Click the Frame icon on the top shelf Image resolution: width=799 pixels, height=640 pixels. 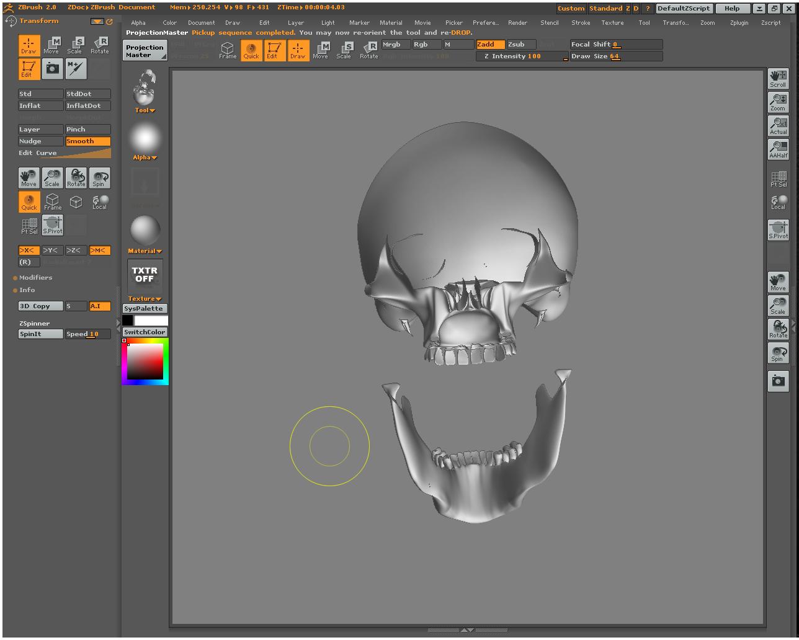point(227,50)
